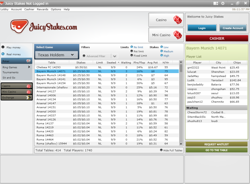Click the Juicy Stakes heart logo icon in title bar
The image size is (250, 184).
click(2, 3)
